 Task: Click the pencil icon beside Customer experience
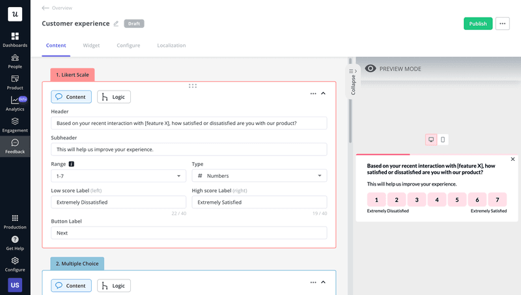pos(117,23)
